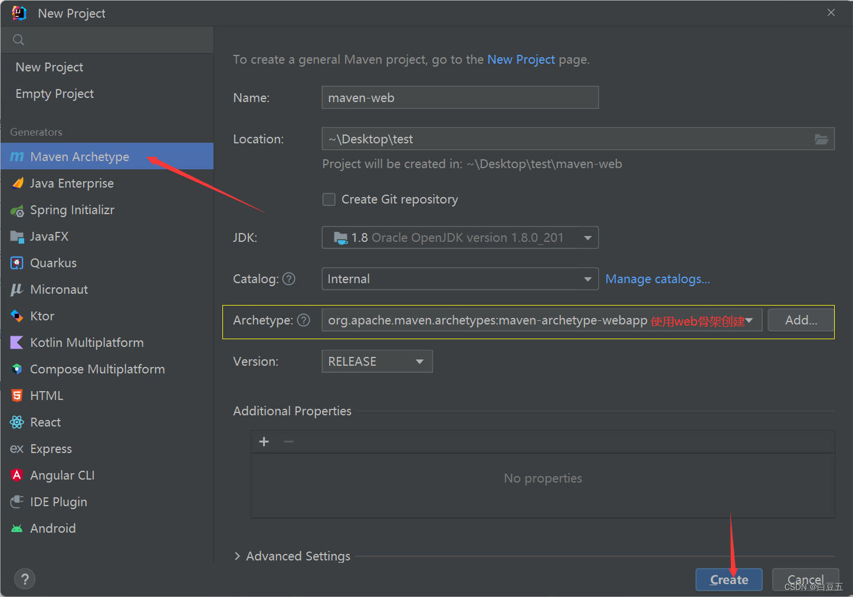Select the HTML generator label
Screen dimensions: 853x597
[x=47, y=396]
